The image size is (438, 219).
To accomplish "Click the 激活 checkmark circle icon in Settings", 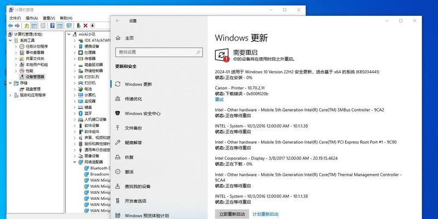I will coord(118,172).
